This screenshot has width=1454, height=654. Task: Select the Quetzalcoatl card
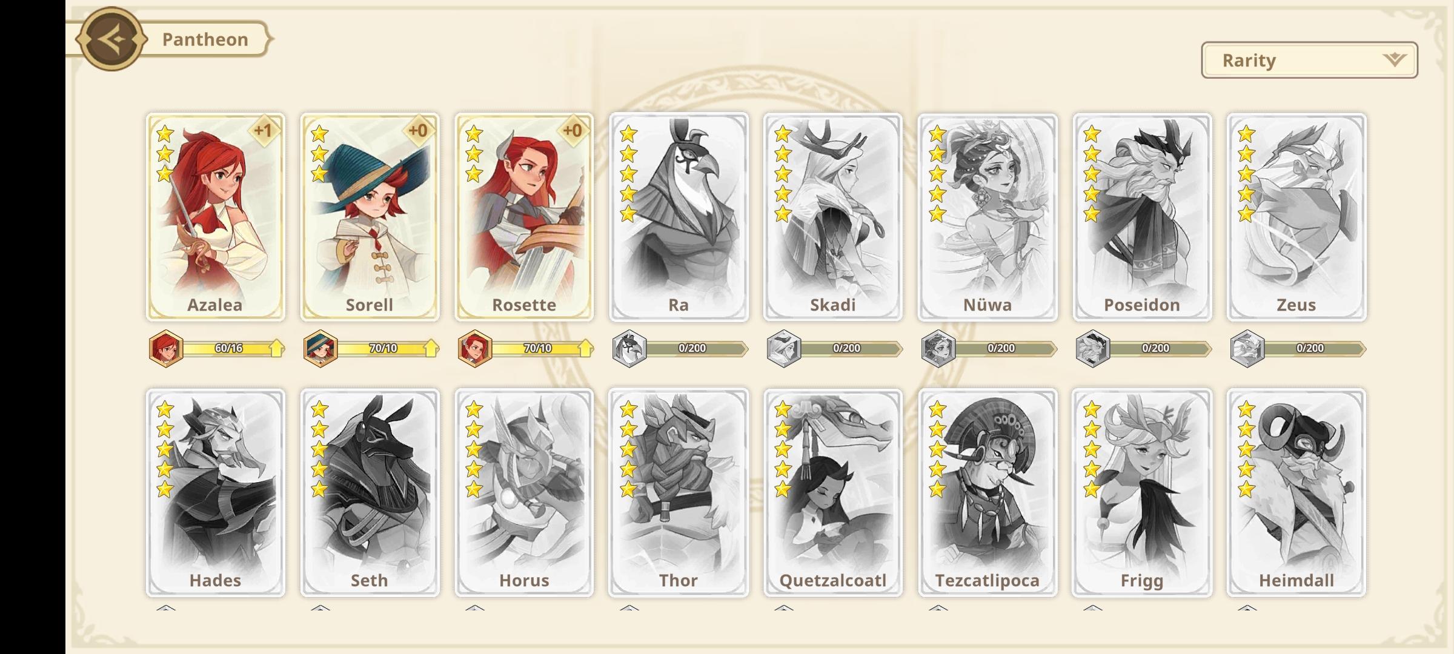pos(833,492)
